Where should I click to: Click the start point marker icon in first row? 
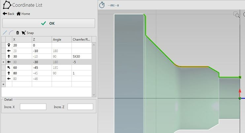pyautogui.click(x=9, y=45)
